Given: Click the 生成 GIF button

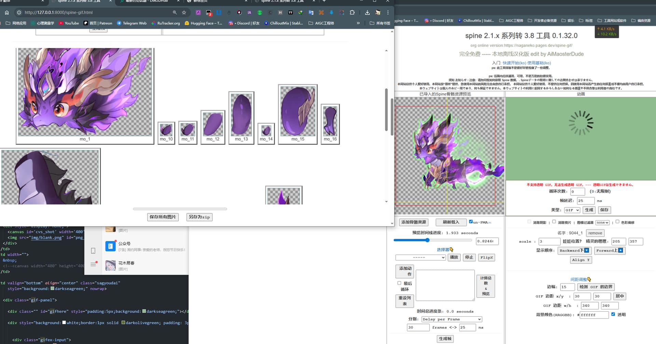Looking at the screenshot, I should [589, 210].
